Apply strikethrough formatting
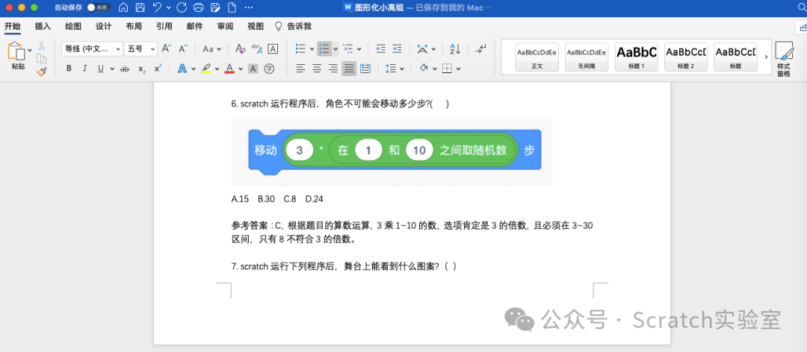 [x=124, y=69]
